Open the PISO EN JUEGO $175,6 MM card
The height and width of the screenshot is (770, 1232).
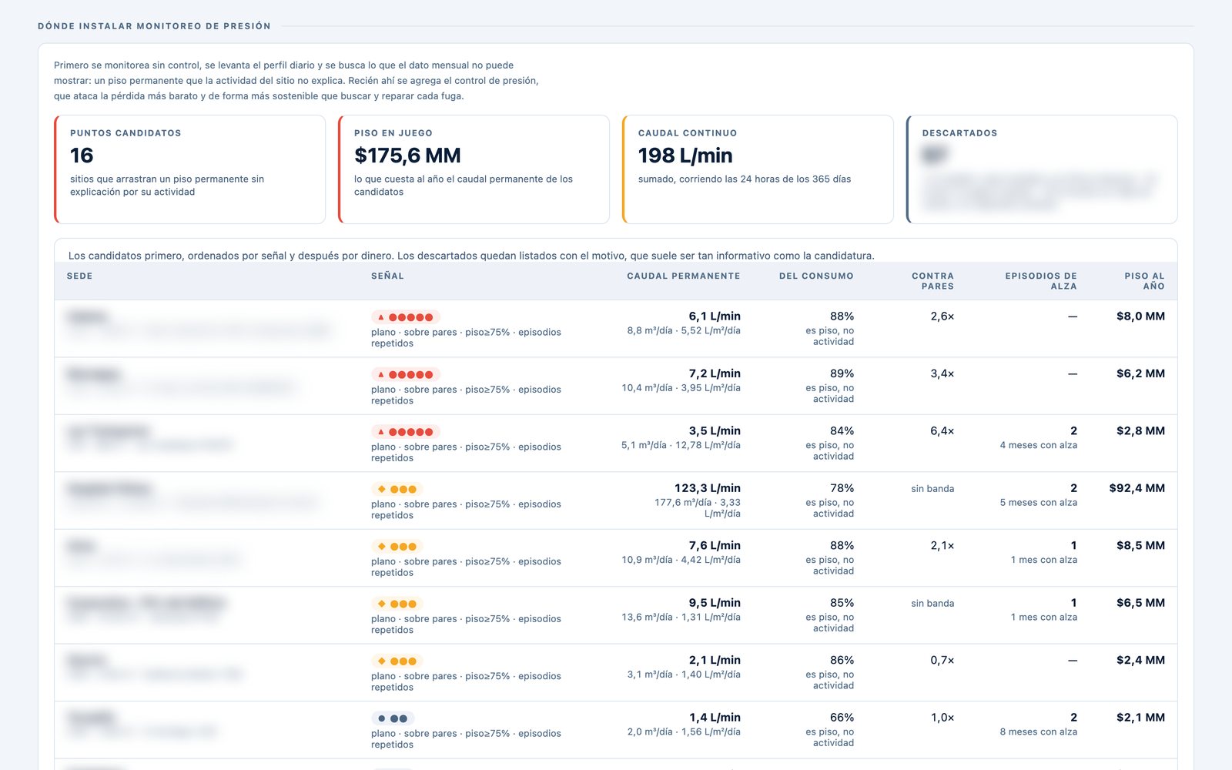coord(474,169)
